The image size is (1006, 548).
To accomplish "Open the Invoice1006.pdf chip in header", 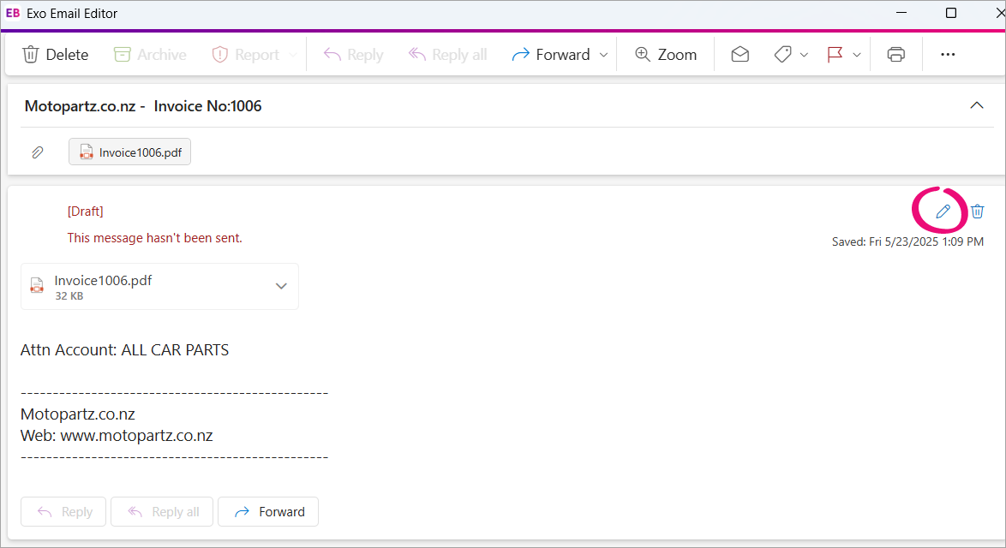I will coord(130,152).
